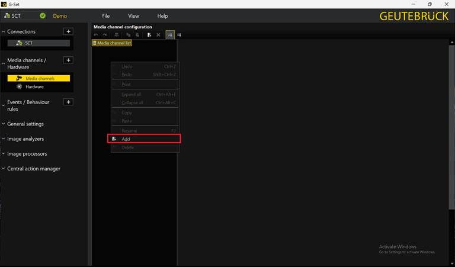This screenshot has height=267, width=455.
Task: Click the collapse-all icon at the toolbar end
Action: tap(179, 35)
